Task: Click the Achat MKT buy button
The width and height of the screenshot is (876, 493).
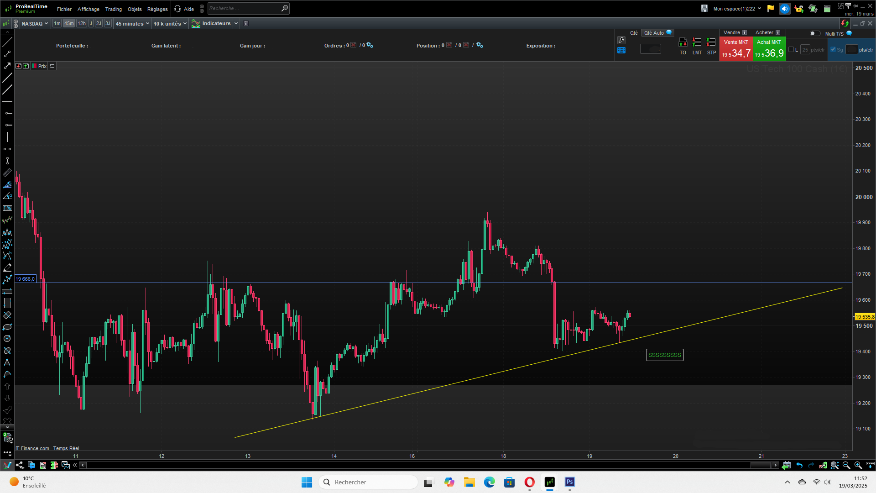Action: [769, 49]
